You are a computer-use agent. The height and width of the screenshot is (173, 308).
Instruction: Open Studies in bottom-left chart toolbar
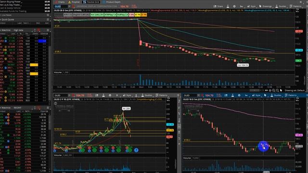coord(146,95)
